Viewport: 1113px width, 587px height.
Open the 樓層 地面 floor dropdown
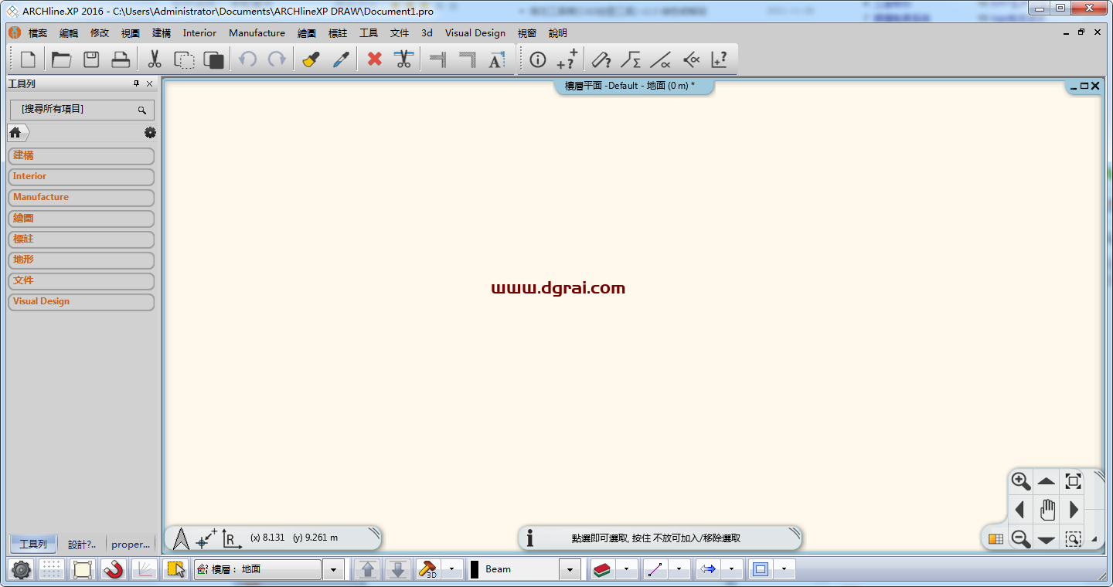tap(333, 569)
